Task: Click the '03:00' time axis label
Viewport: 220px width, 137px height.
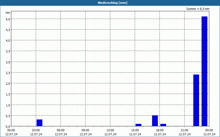Action: [36, 130]
